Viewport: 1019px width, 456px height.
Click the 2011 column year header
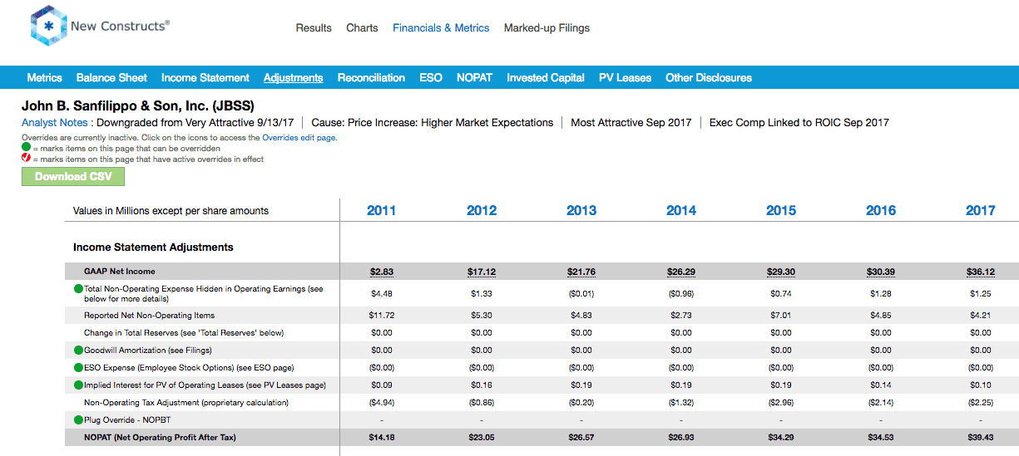coord(381,210)
